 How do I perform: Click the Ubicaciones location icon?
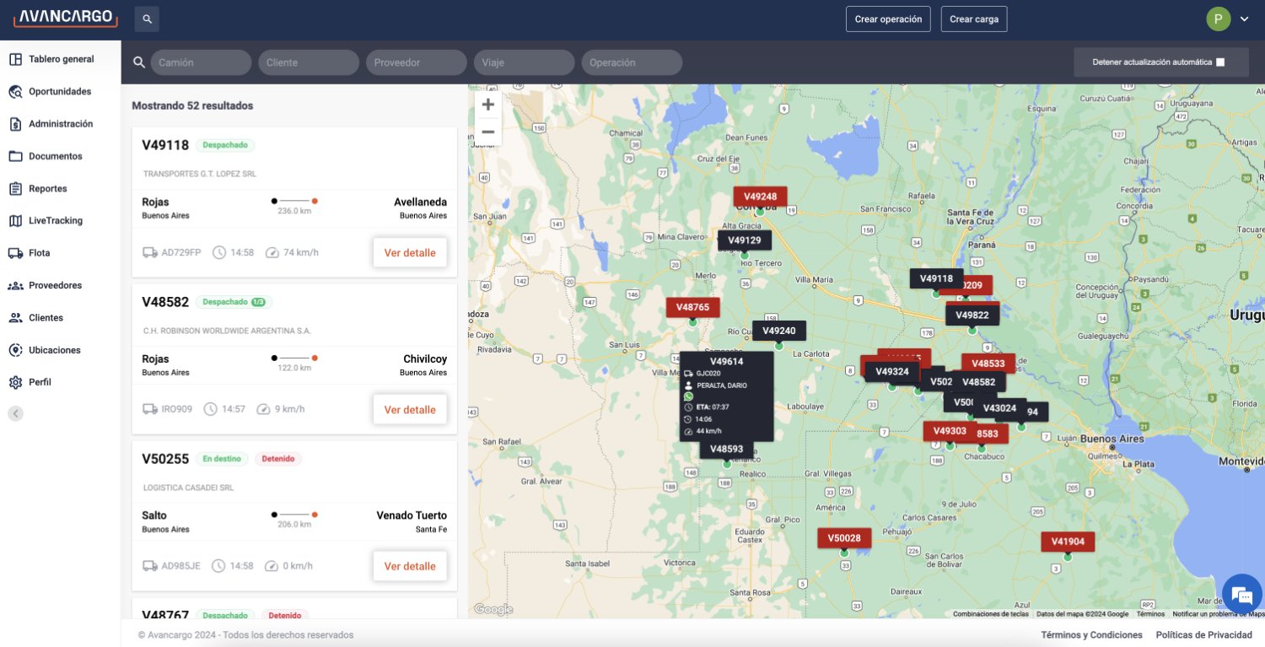pyautogui.click(x=15, y=350)
